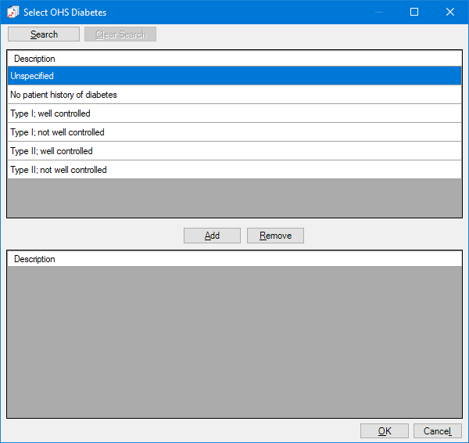
Task: Select the Unspecified row
Action: coord(234,76)
